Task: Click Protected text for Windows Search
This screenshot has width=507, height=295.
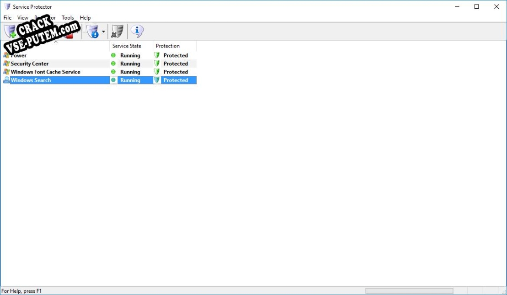Action: click(x=176, y=80)
